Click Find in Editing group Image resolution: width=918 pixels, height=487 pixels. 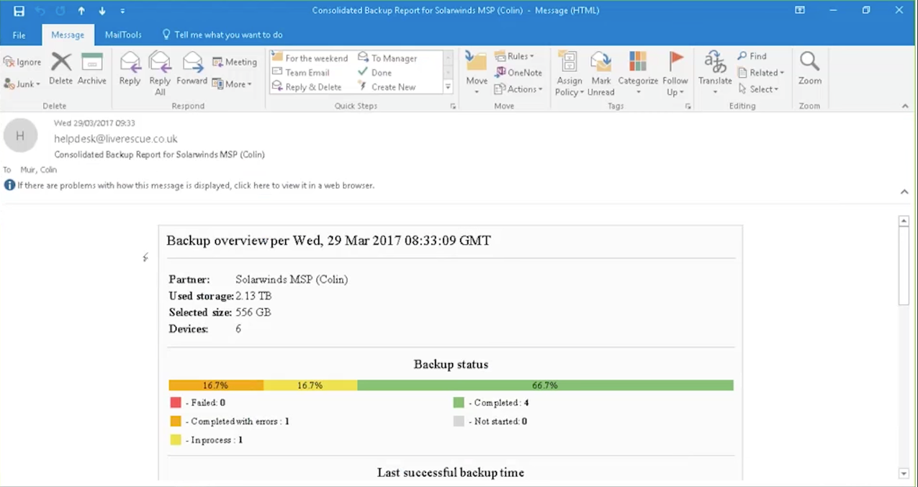752,56
